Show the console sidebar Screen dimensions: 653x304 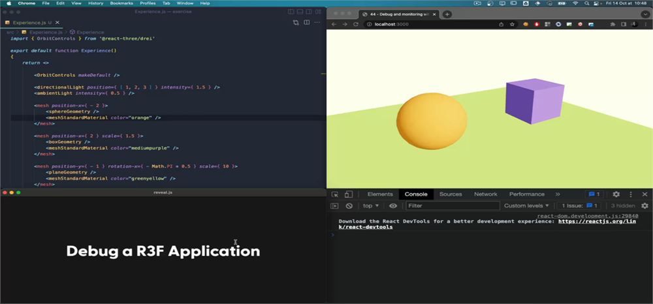(334, 206)
